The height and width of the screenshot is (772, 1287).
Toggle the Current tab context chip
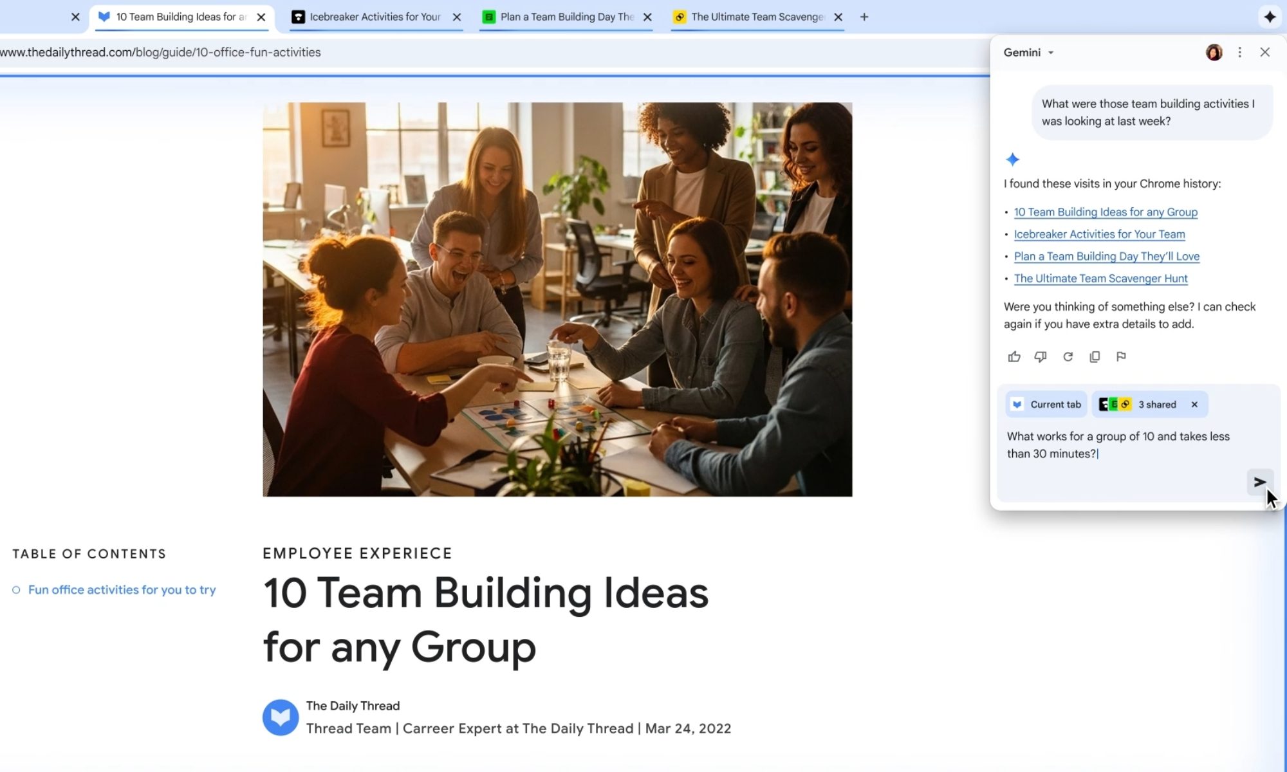[1046, 405]
